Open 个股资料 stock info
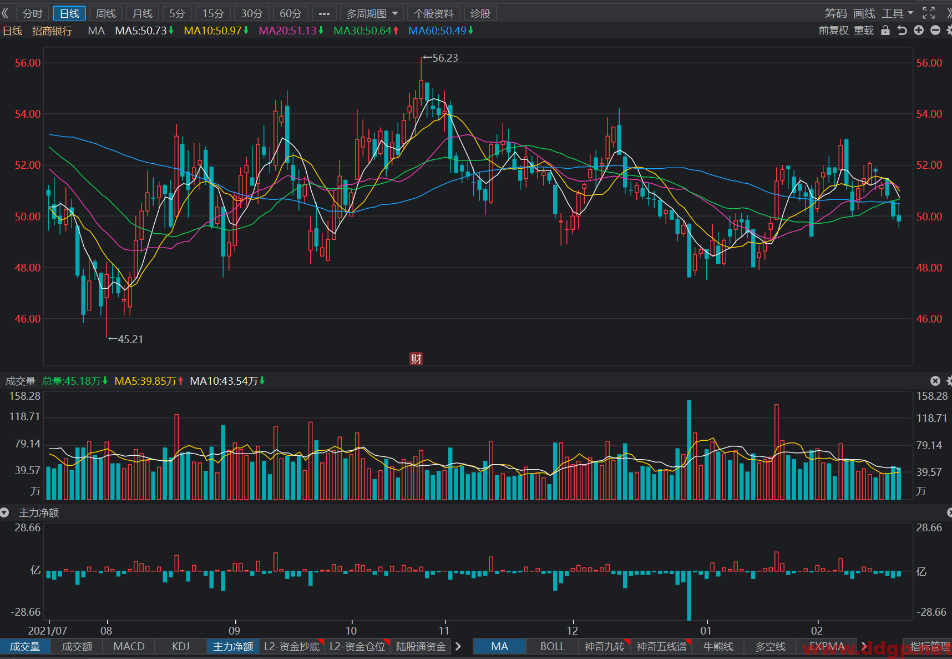The image size is (952, 659). click(x=434, y=13)
